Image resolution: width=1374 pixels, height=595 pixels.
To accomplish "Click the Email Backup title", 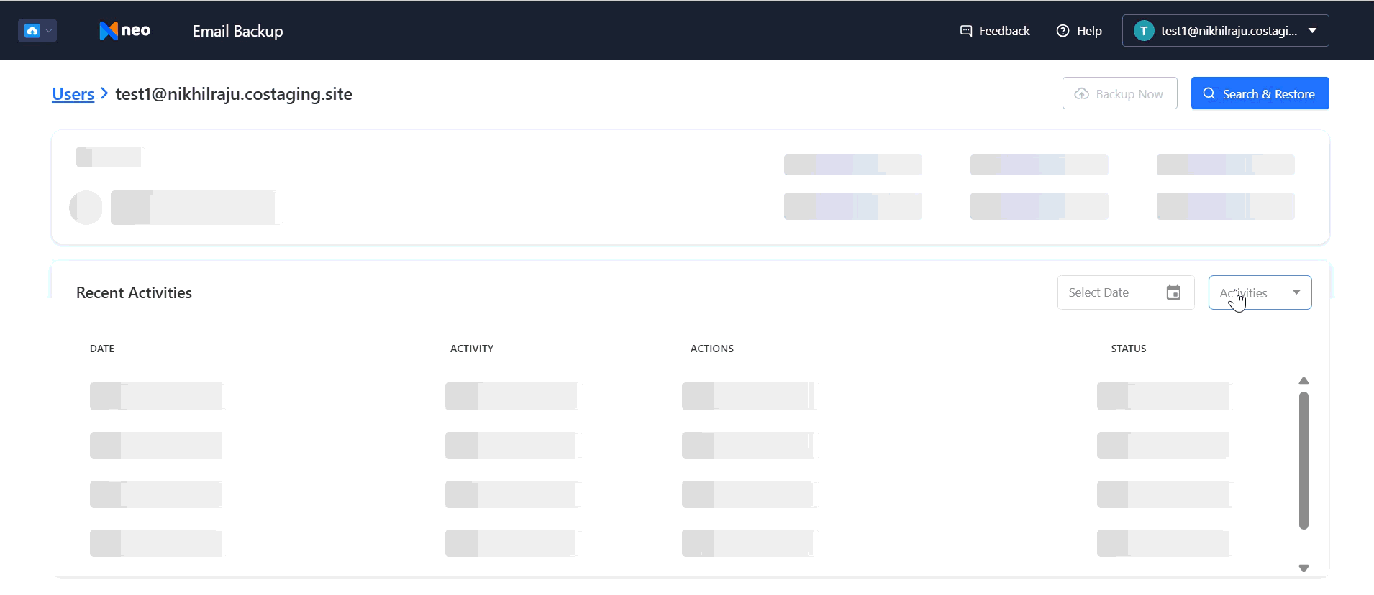I will point(237,31).
